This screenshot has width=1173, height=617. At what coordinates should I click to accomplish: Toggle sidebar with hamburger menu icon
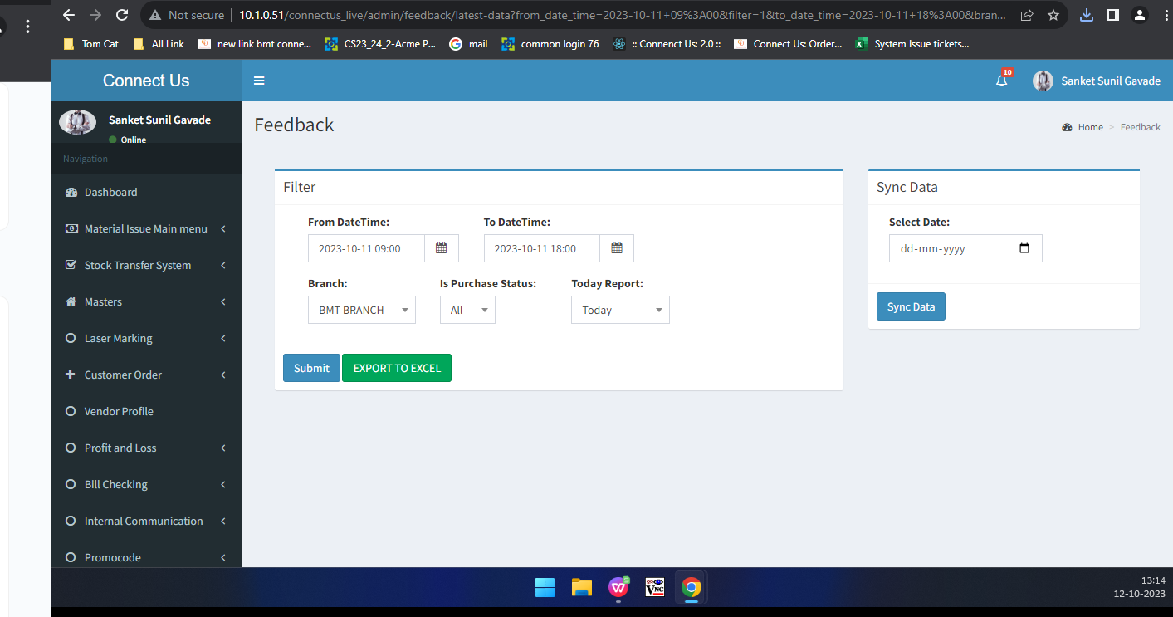pos(259,81)
